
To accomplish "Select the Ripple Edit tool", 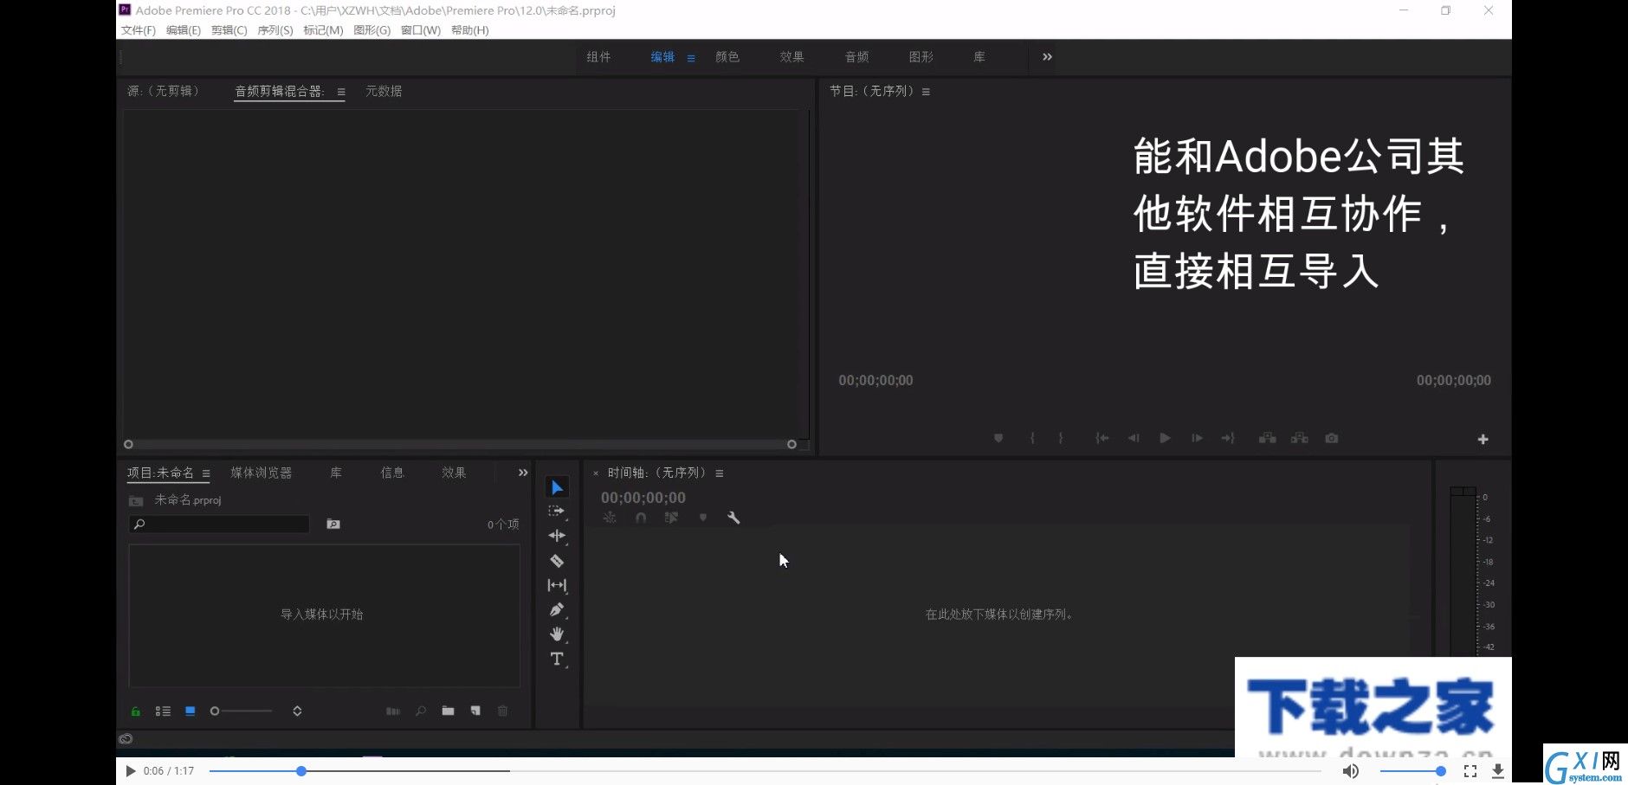I will tap(557, 536).
